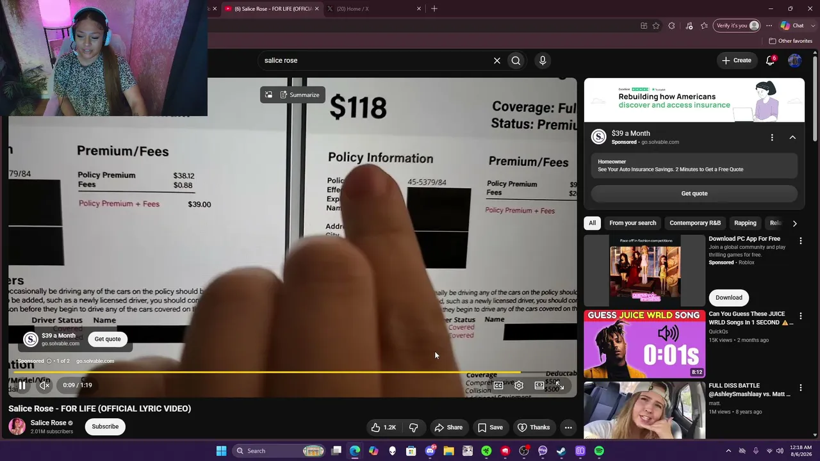
Task: Open the browser Extensions puzzle icon
Action: pyautogui.click(x=671, y=26)
